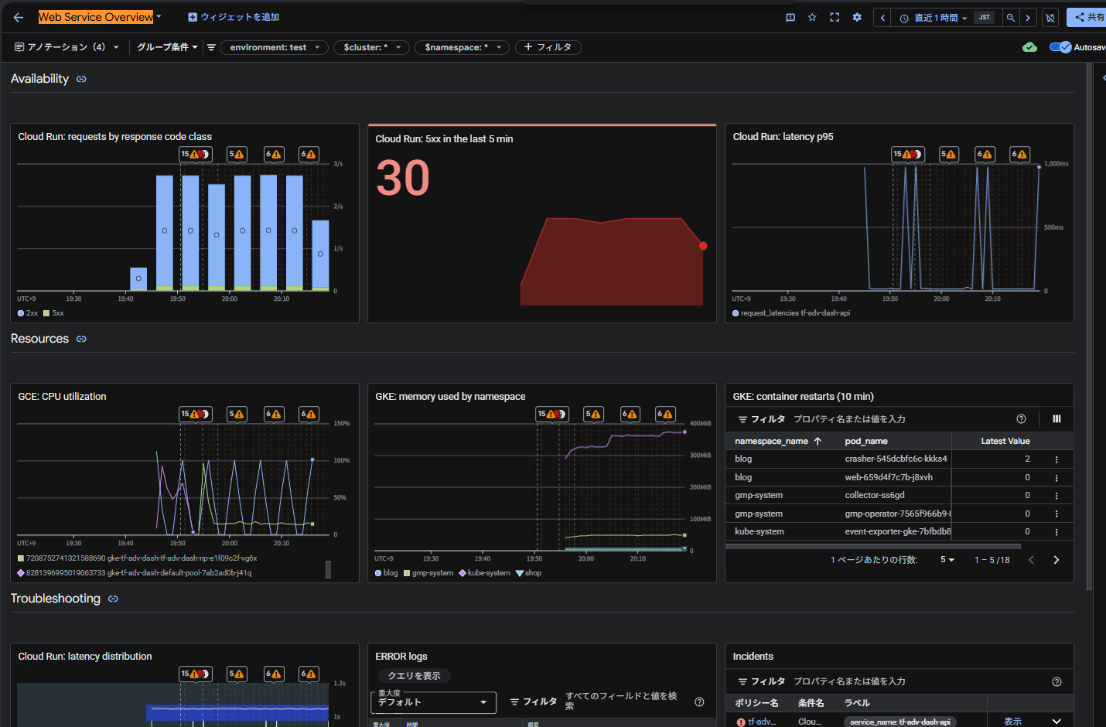Click the JST timezone chip

point(984,18)
